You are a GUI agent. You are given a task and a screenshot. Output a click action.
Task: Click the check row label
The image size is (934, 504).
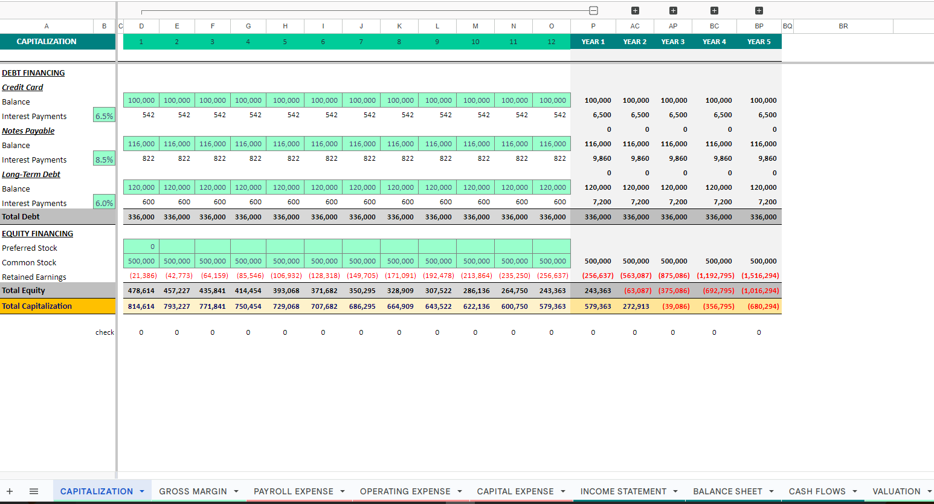[105, 332]
